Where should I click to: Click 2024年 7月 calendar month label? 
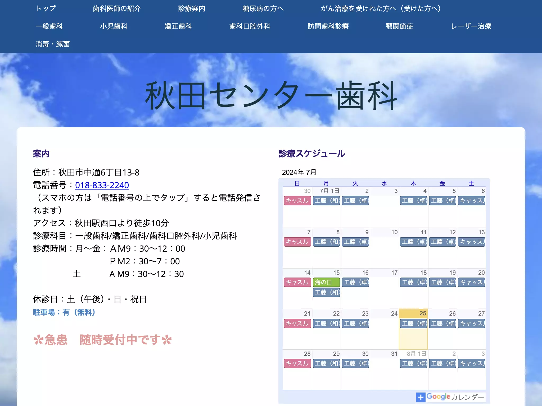coord(299,172)
